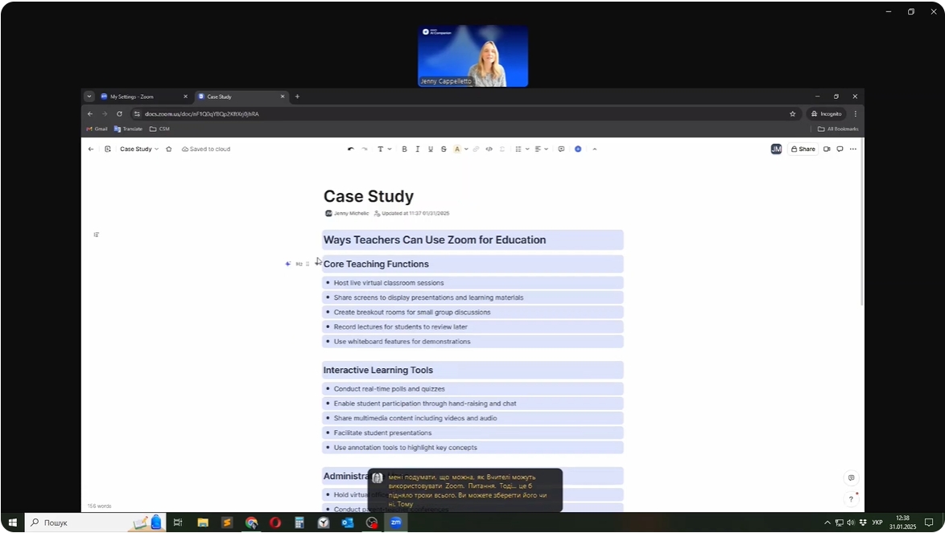Open Outlook from the taskbar

348,523
